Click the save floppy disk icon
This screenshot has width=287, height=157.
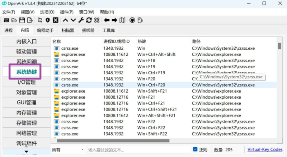pyautogui.click(x=22, y=20)
